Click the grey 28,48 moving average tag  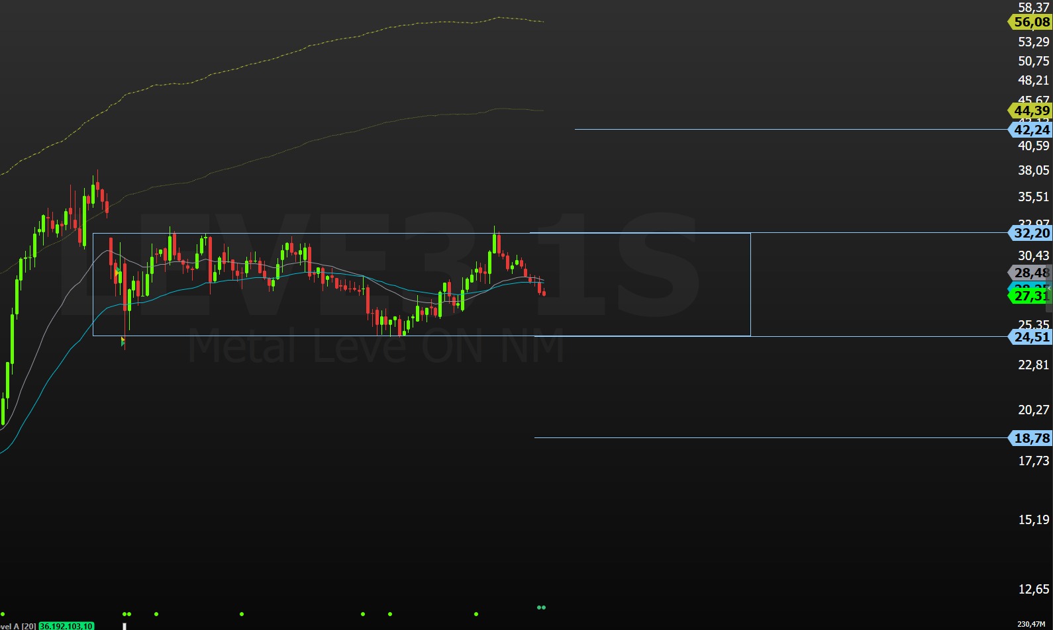coord(1029,273)
